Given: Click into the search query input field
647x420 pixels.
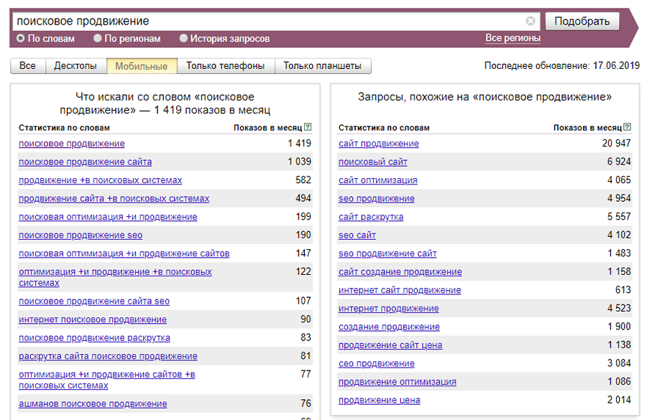Looking at the screenshot, I should tap(266, 22).
